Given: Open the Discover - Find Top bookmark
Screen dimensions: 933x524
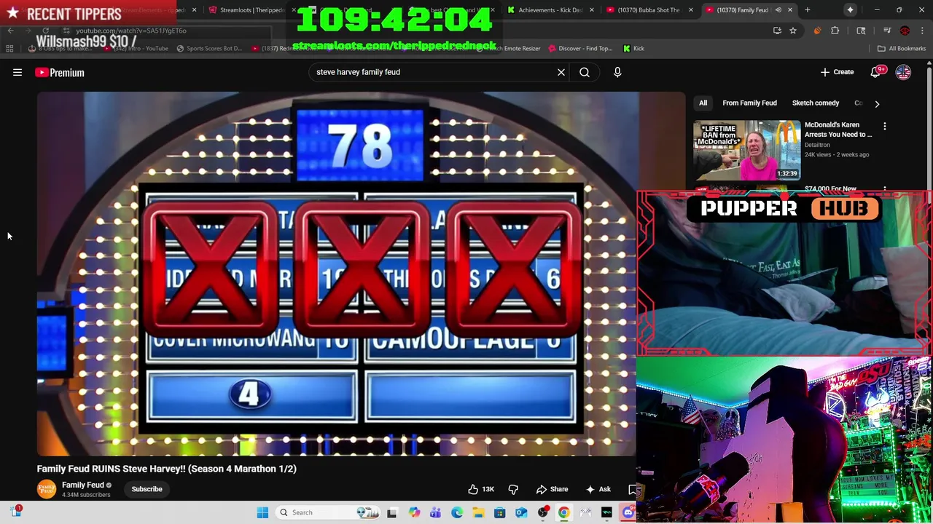Looking at the screenshot, I should [579, 49].
